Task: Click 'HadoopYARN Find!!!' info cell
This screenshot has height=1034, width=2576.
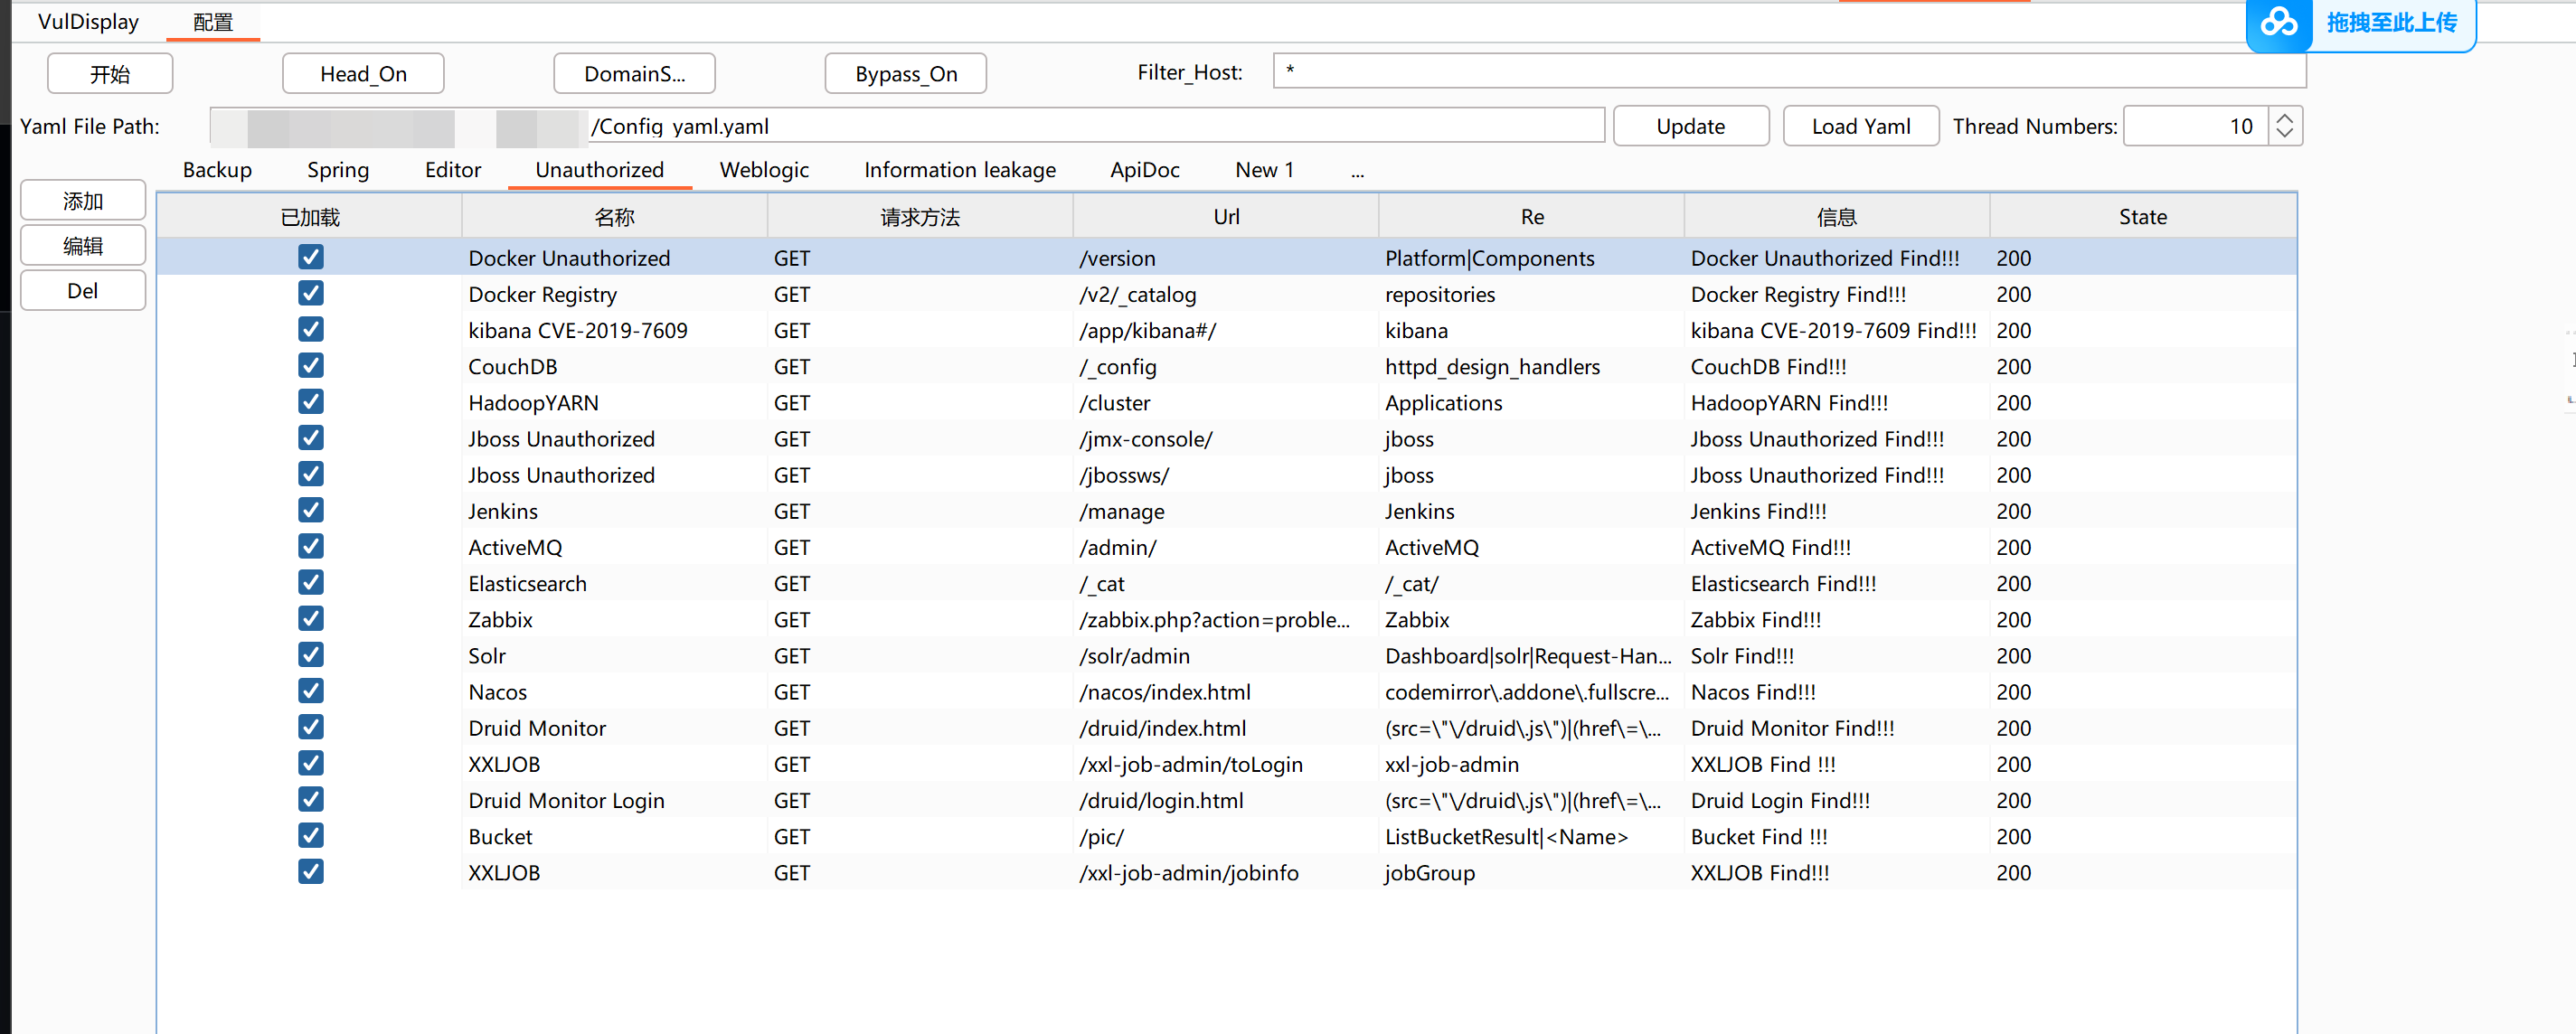Action: (x=1837, y=402)
